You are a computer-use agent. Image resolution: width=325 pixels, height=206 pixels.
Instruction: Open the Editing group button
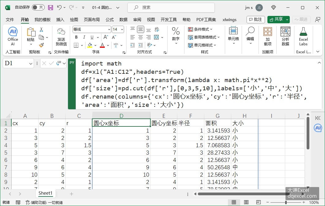pyautogui.click(x=250, y=36)
